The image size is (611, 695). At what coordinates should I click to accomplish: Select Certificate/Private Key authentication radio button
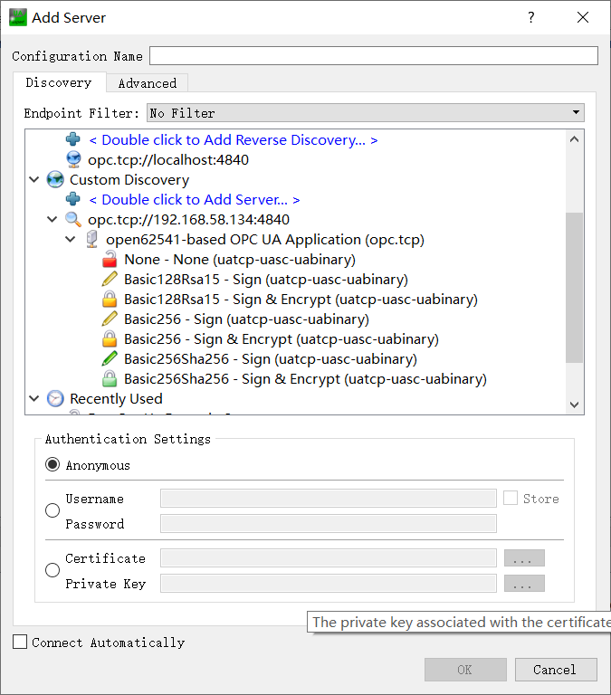pyautogui.click(x=53, y=570)
